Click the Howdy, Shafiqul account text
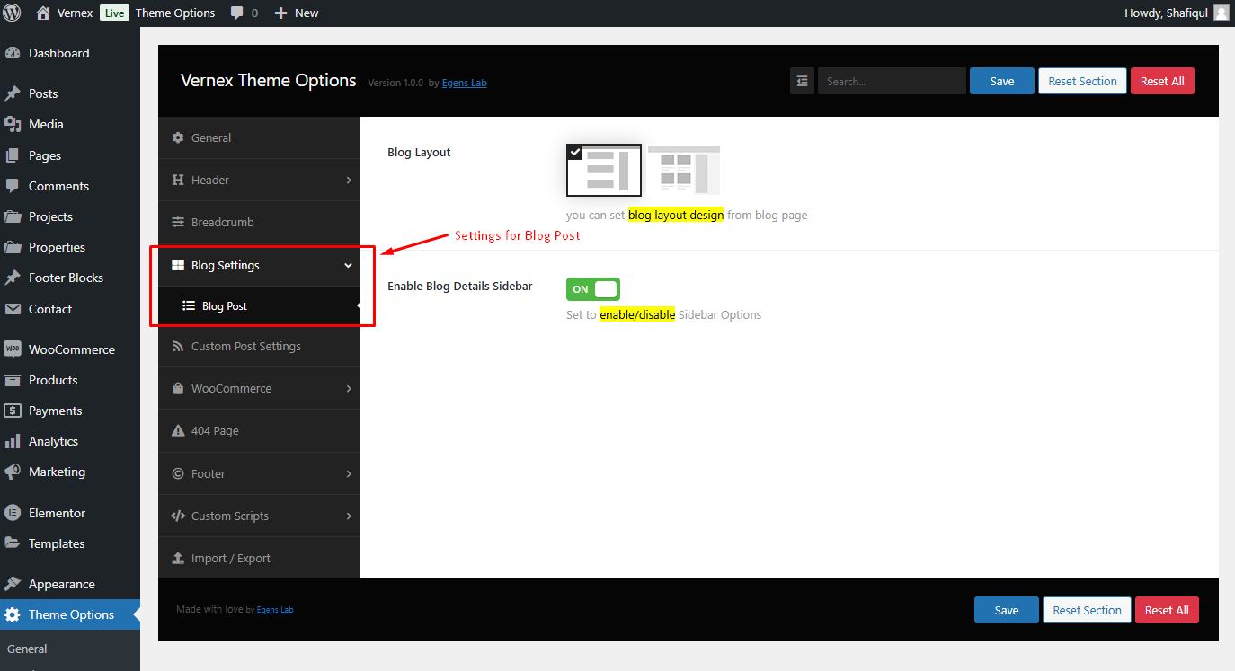 (x=1165, y=13)
